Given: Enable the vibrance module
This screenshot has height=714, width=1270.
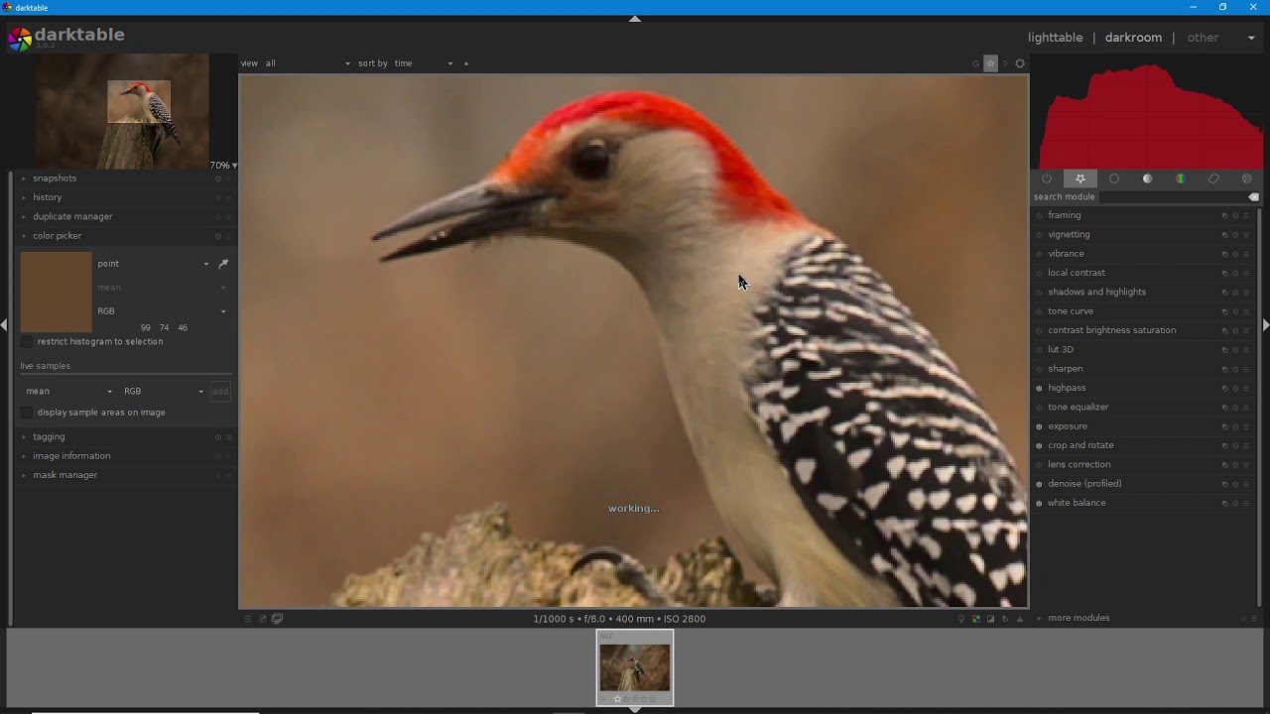Looking at the screenshot, I should (1039, 254).
